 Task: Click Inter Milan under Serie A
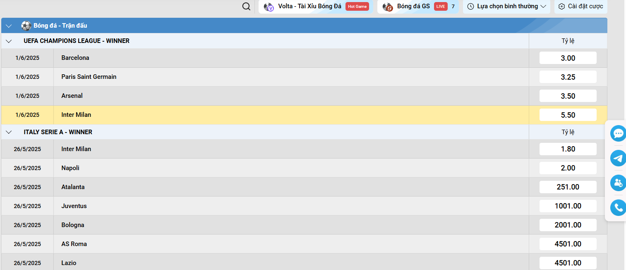coord(76,149)
